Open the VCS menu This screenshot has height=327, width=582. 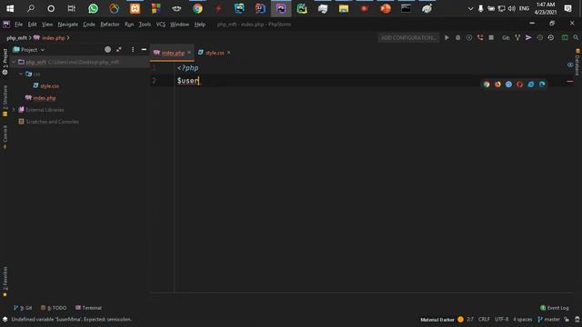(160, 25)
